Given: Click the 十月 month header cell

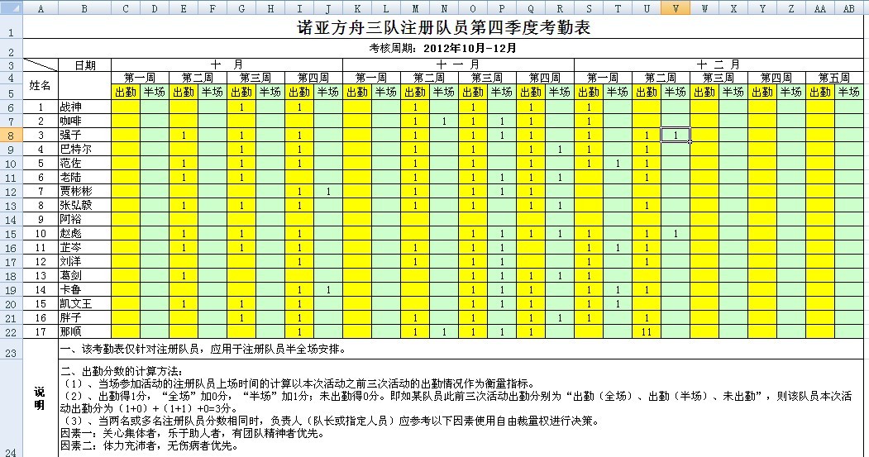Looking at the screenshot, I should 227,64.
